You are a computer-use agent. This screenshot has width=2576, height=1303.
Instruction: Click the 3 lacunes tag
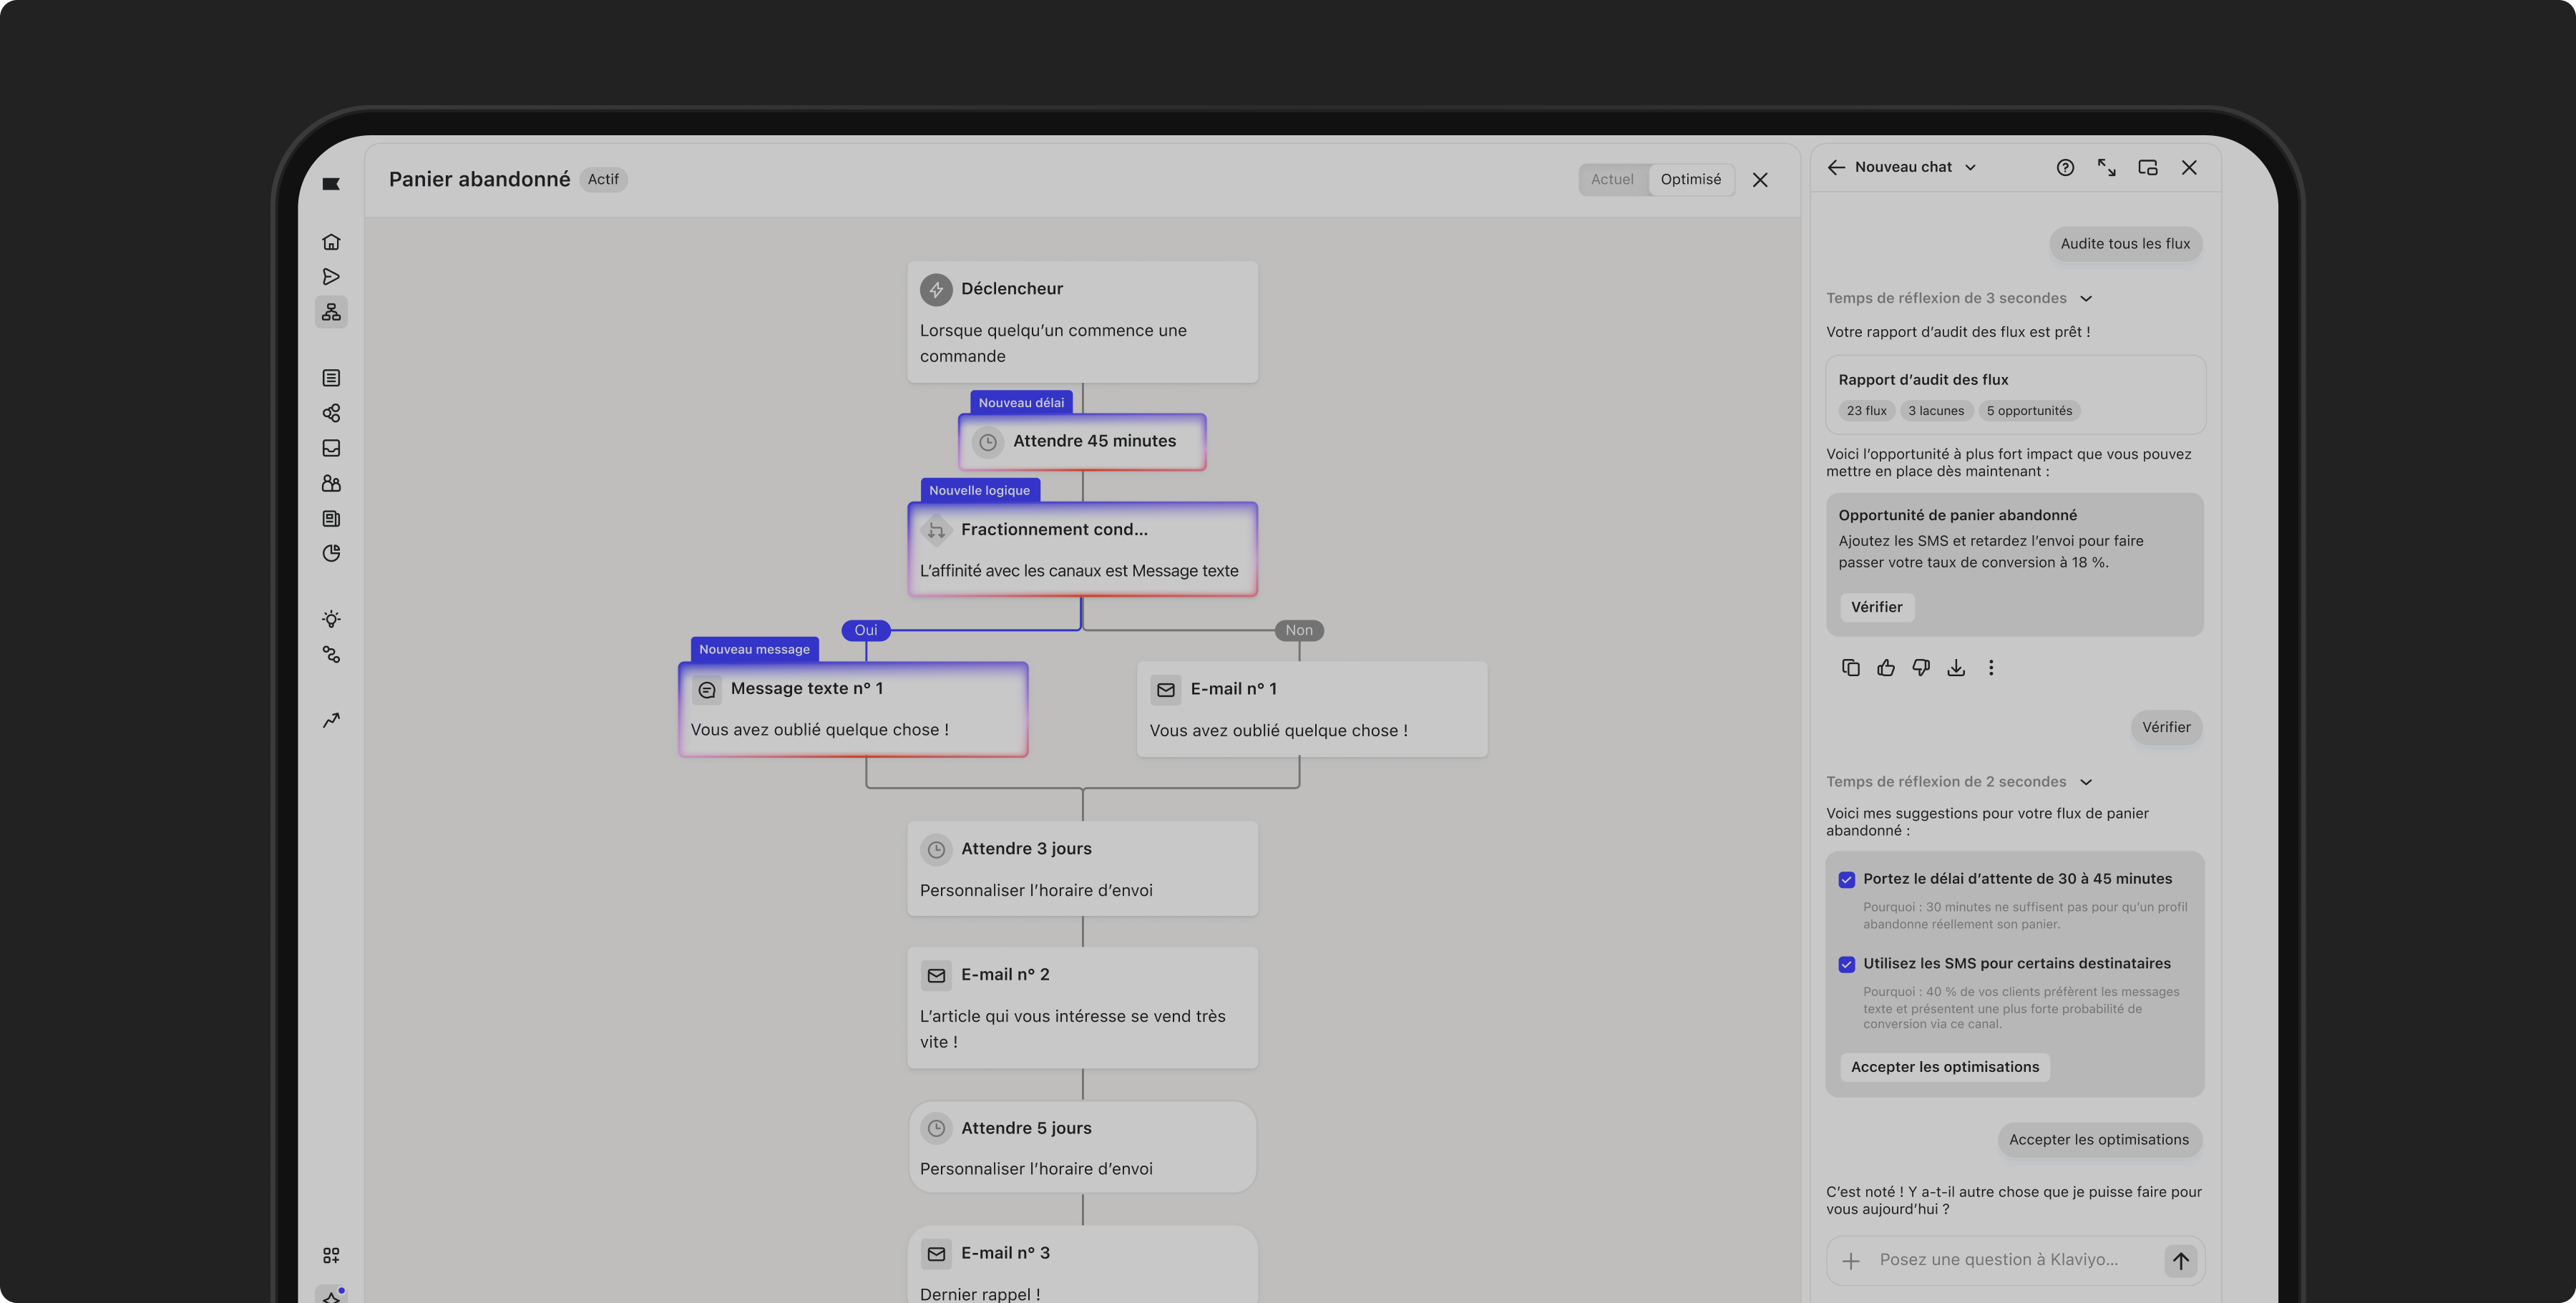pyautogui.click(x=1936, y=411)
